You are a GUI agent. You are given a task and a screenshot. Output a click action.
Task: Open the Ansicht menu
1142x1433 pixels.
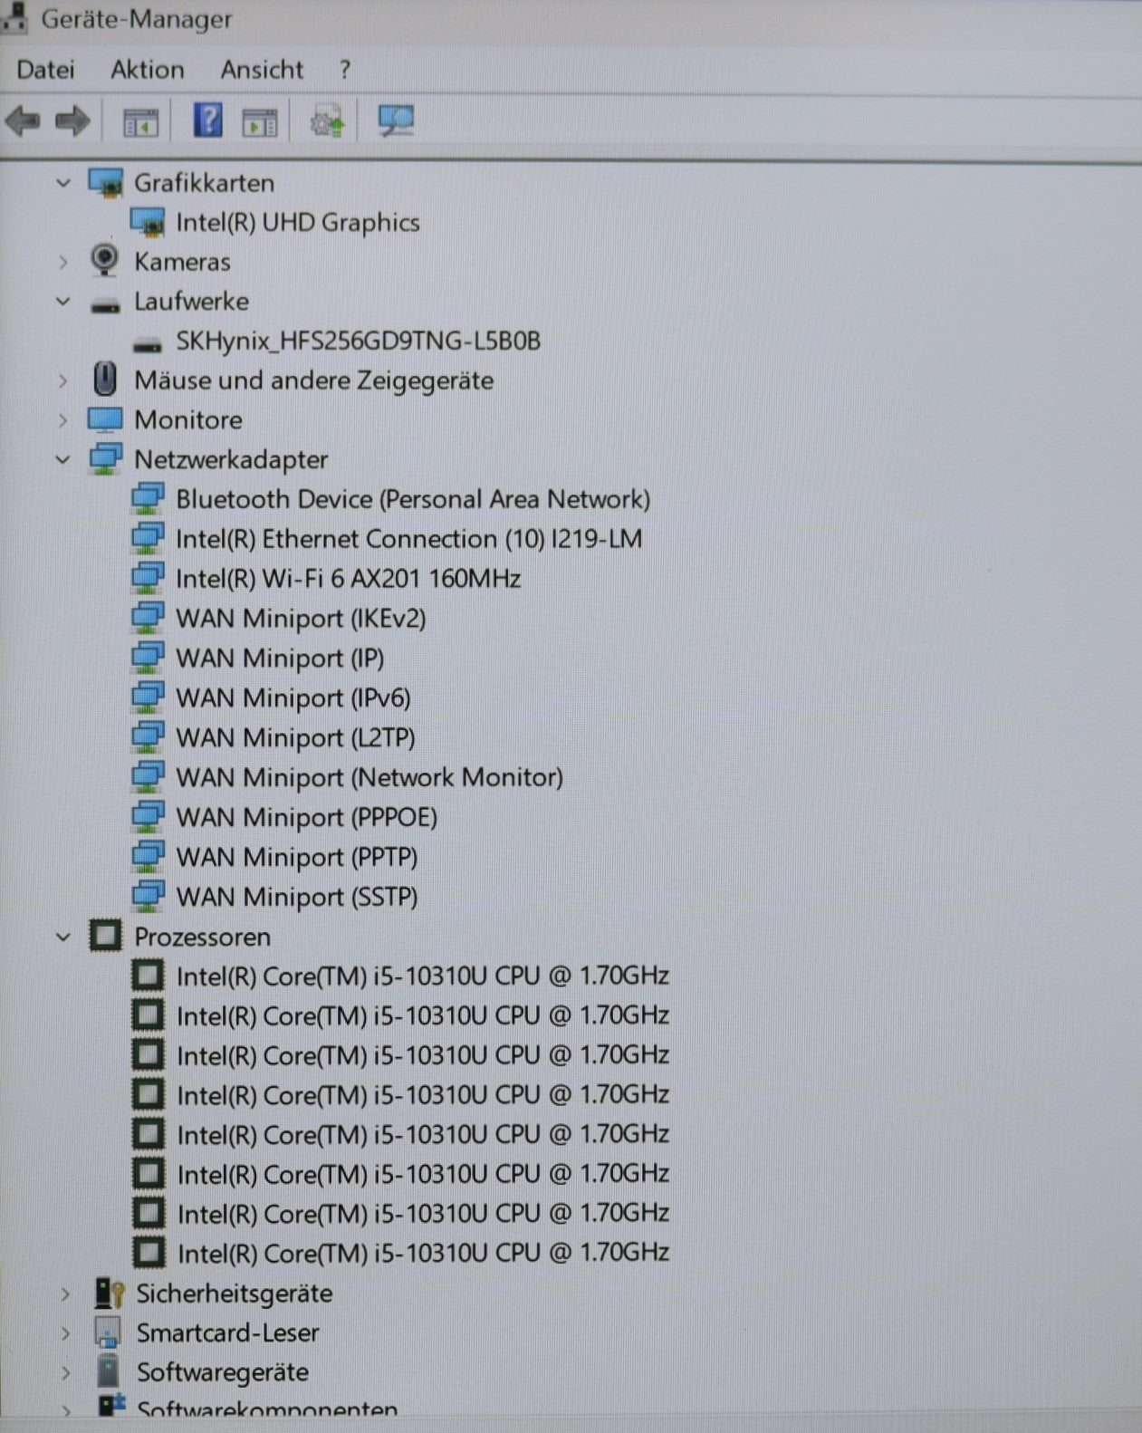[262, 70]
